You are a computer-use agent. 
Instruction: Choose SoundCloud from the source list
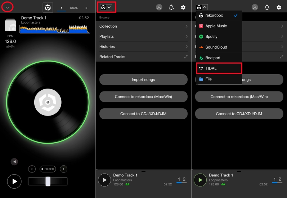pyautogui.click(x=219, y=47)
